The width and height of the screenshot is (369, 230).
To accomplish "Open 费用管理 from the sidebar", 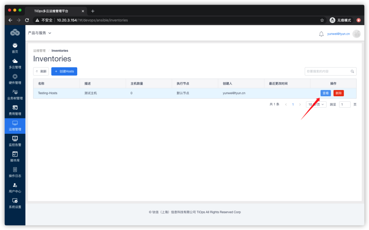I will 15,109.
